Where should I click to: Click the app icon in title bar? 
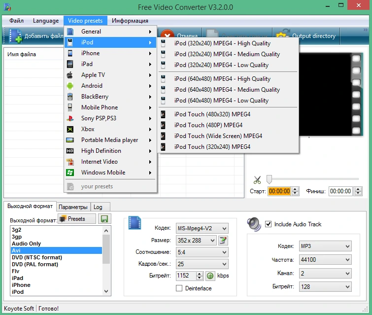pos(7,7)
